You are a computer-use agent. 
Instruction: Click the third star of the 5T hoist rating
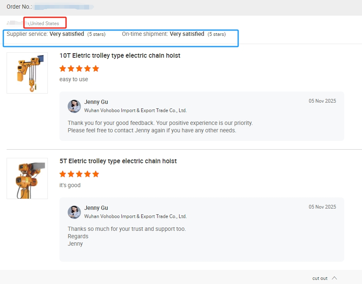click(79, 174)
